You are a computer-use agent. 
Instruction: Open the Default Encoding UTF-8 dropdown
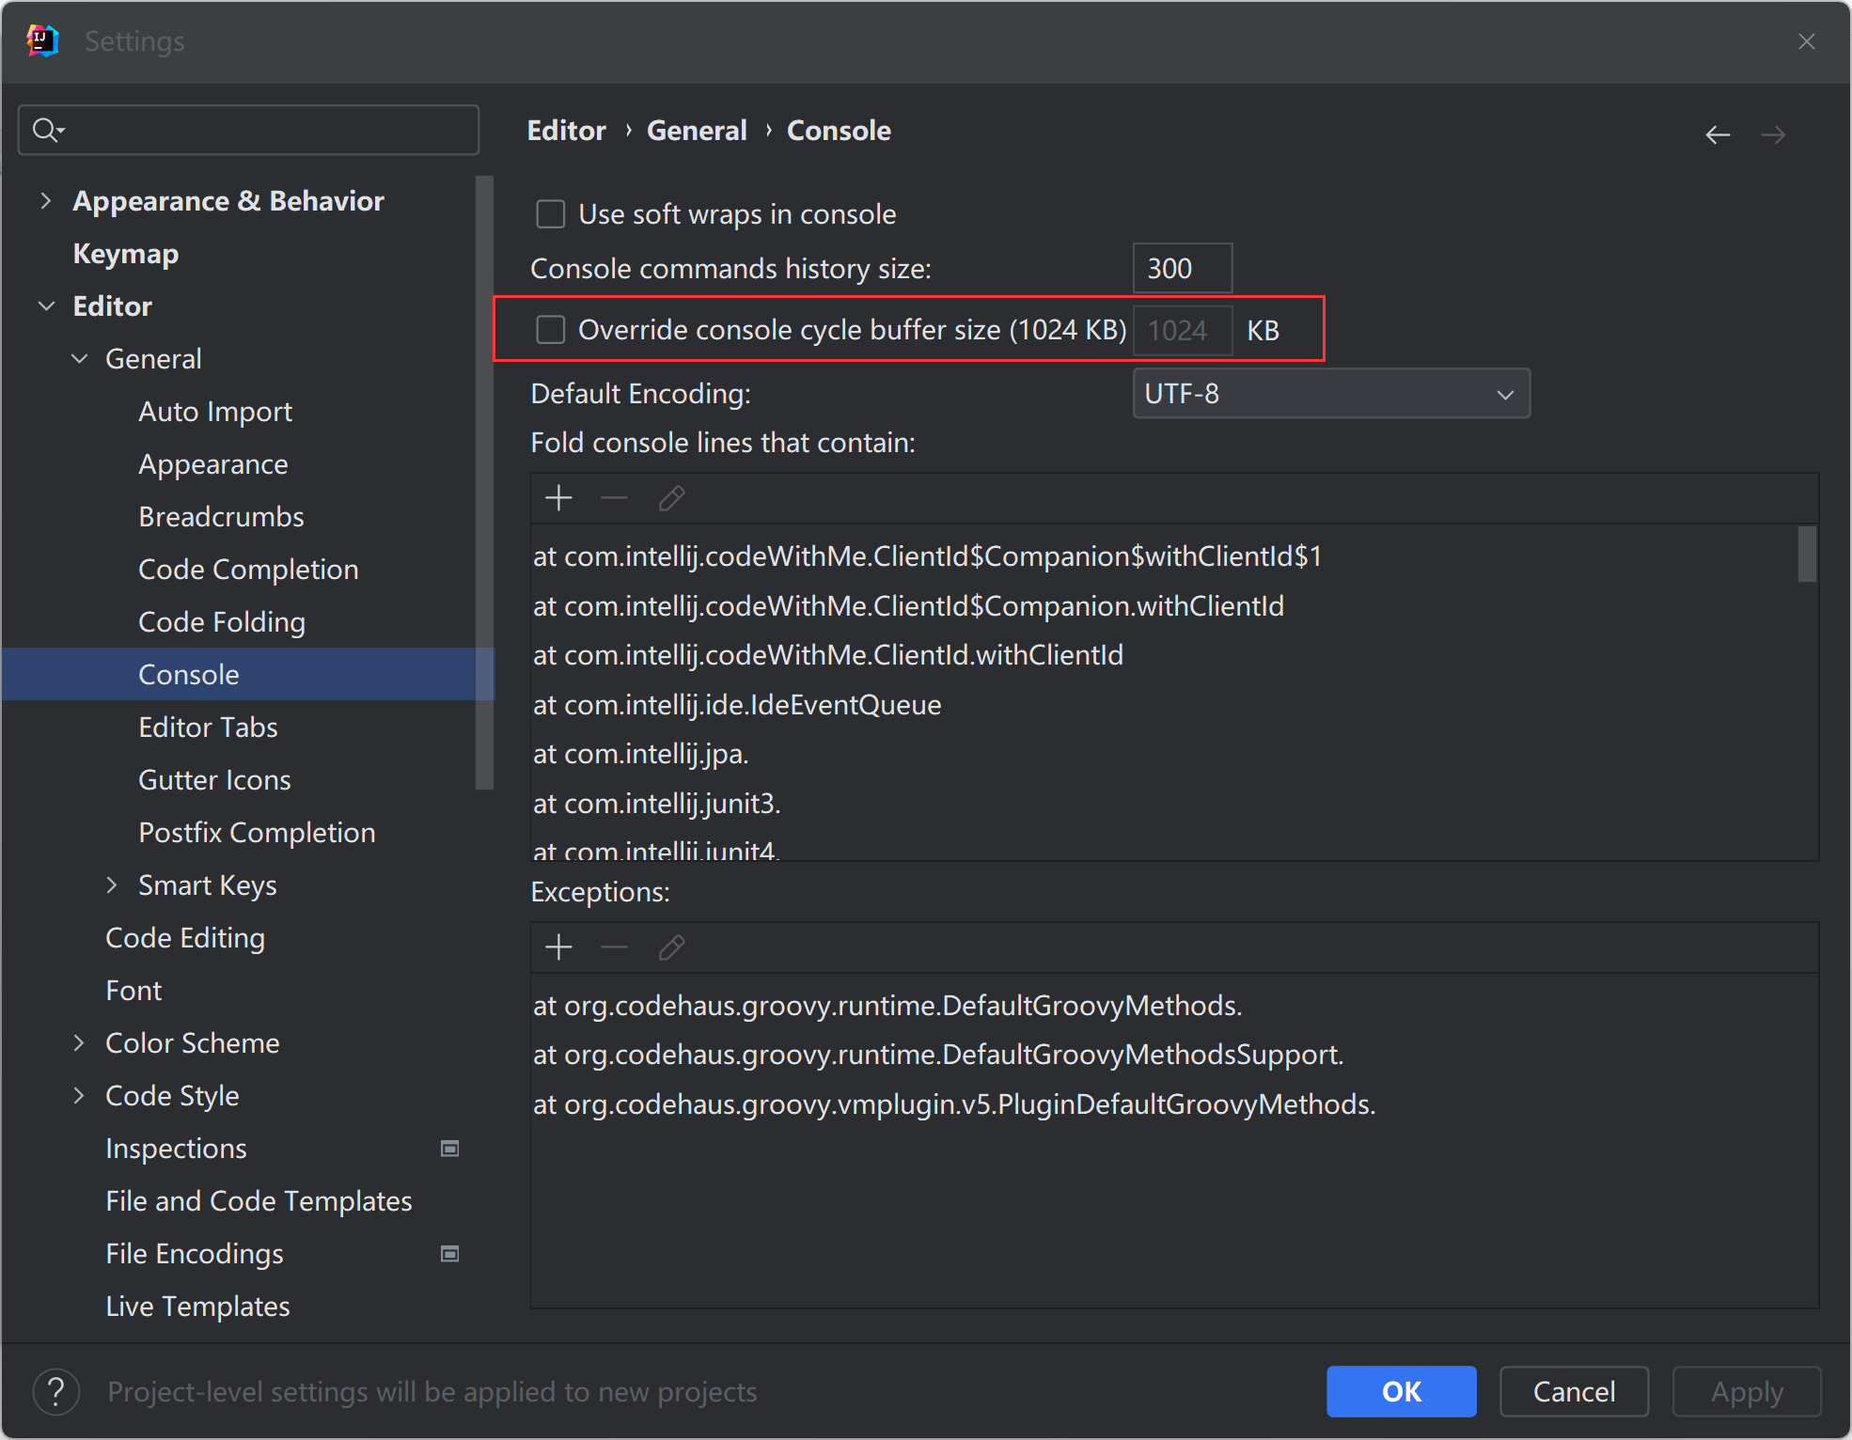[1331, 394]
